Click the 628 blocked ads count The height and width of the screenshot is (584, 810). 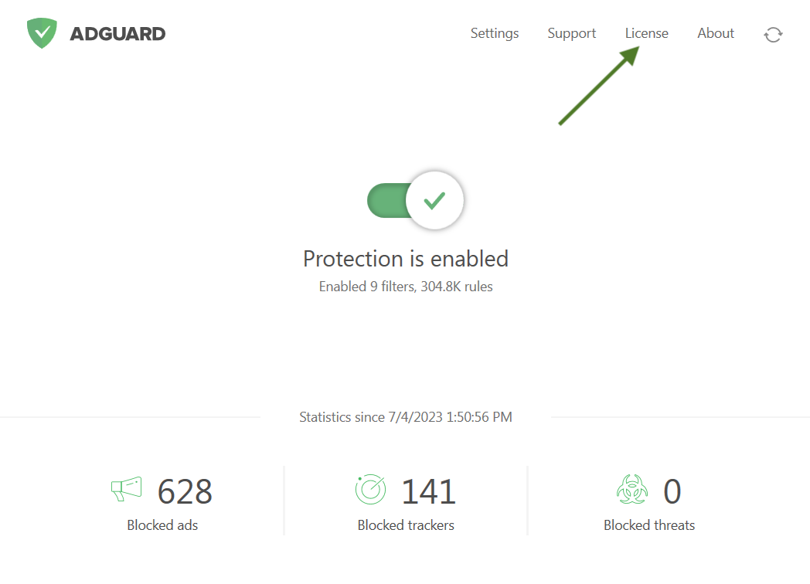click(185, 491)
